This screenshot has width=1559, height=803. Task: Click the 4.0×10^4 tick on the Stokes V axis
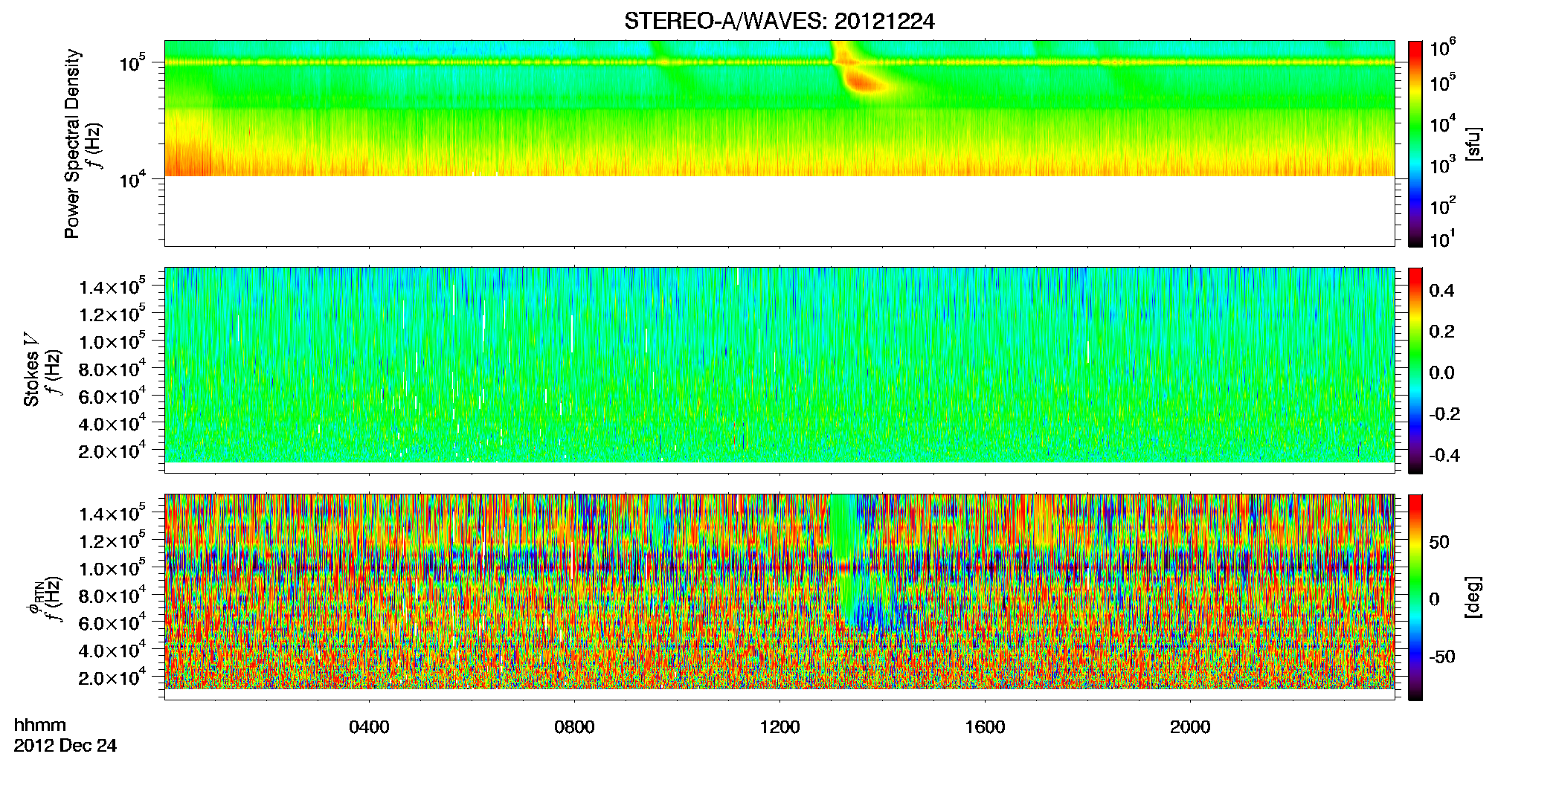coord(112,425)
